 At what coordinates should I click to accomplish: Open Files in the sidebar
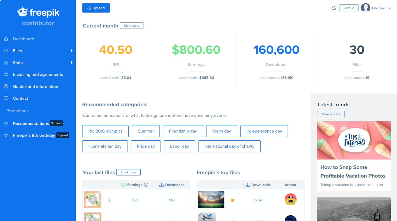(18, 51)
